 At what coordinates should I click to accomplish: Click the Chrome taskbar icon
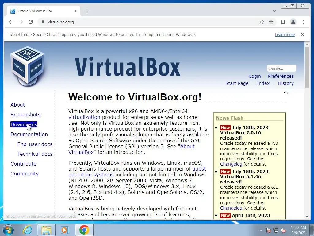click(84, 230)
